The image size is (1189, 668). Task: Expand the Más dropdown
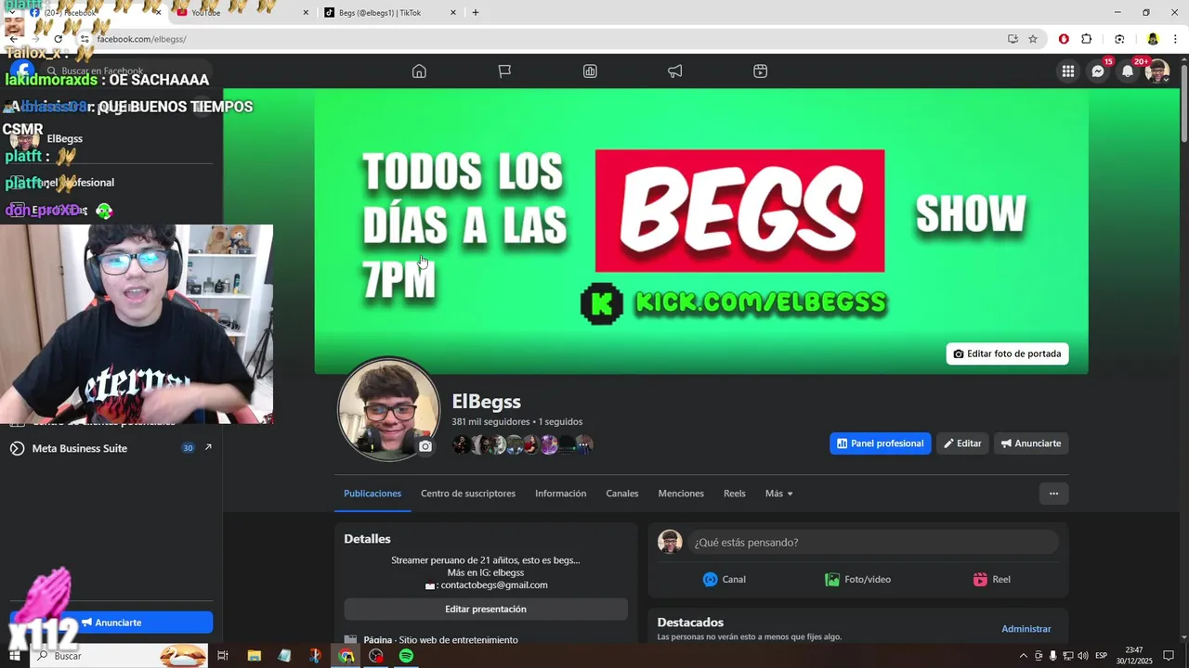(778, 494)
